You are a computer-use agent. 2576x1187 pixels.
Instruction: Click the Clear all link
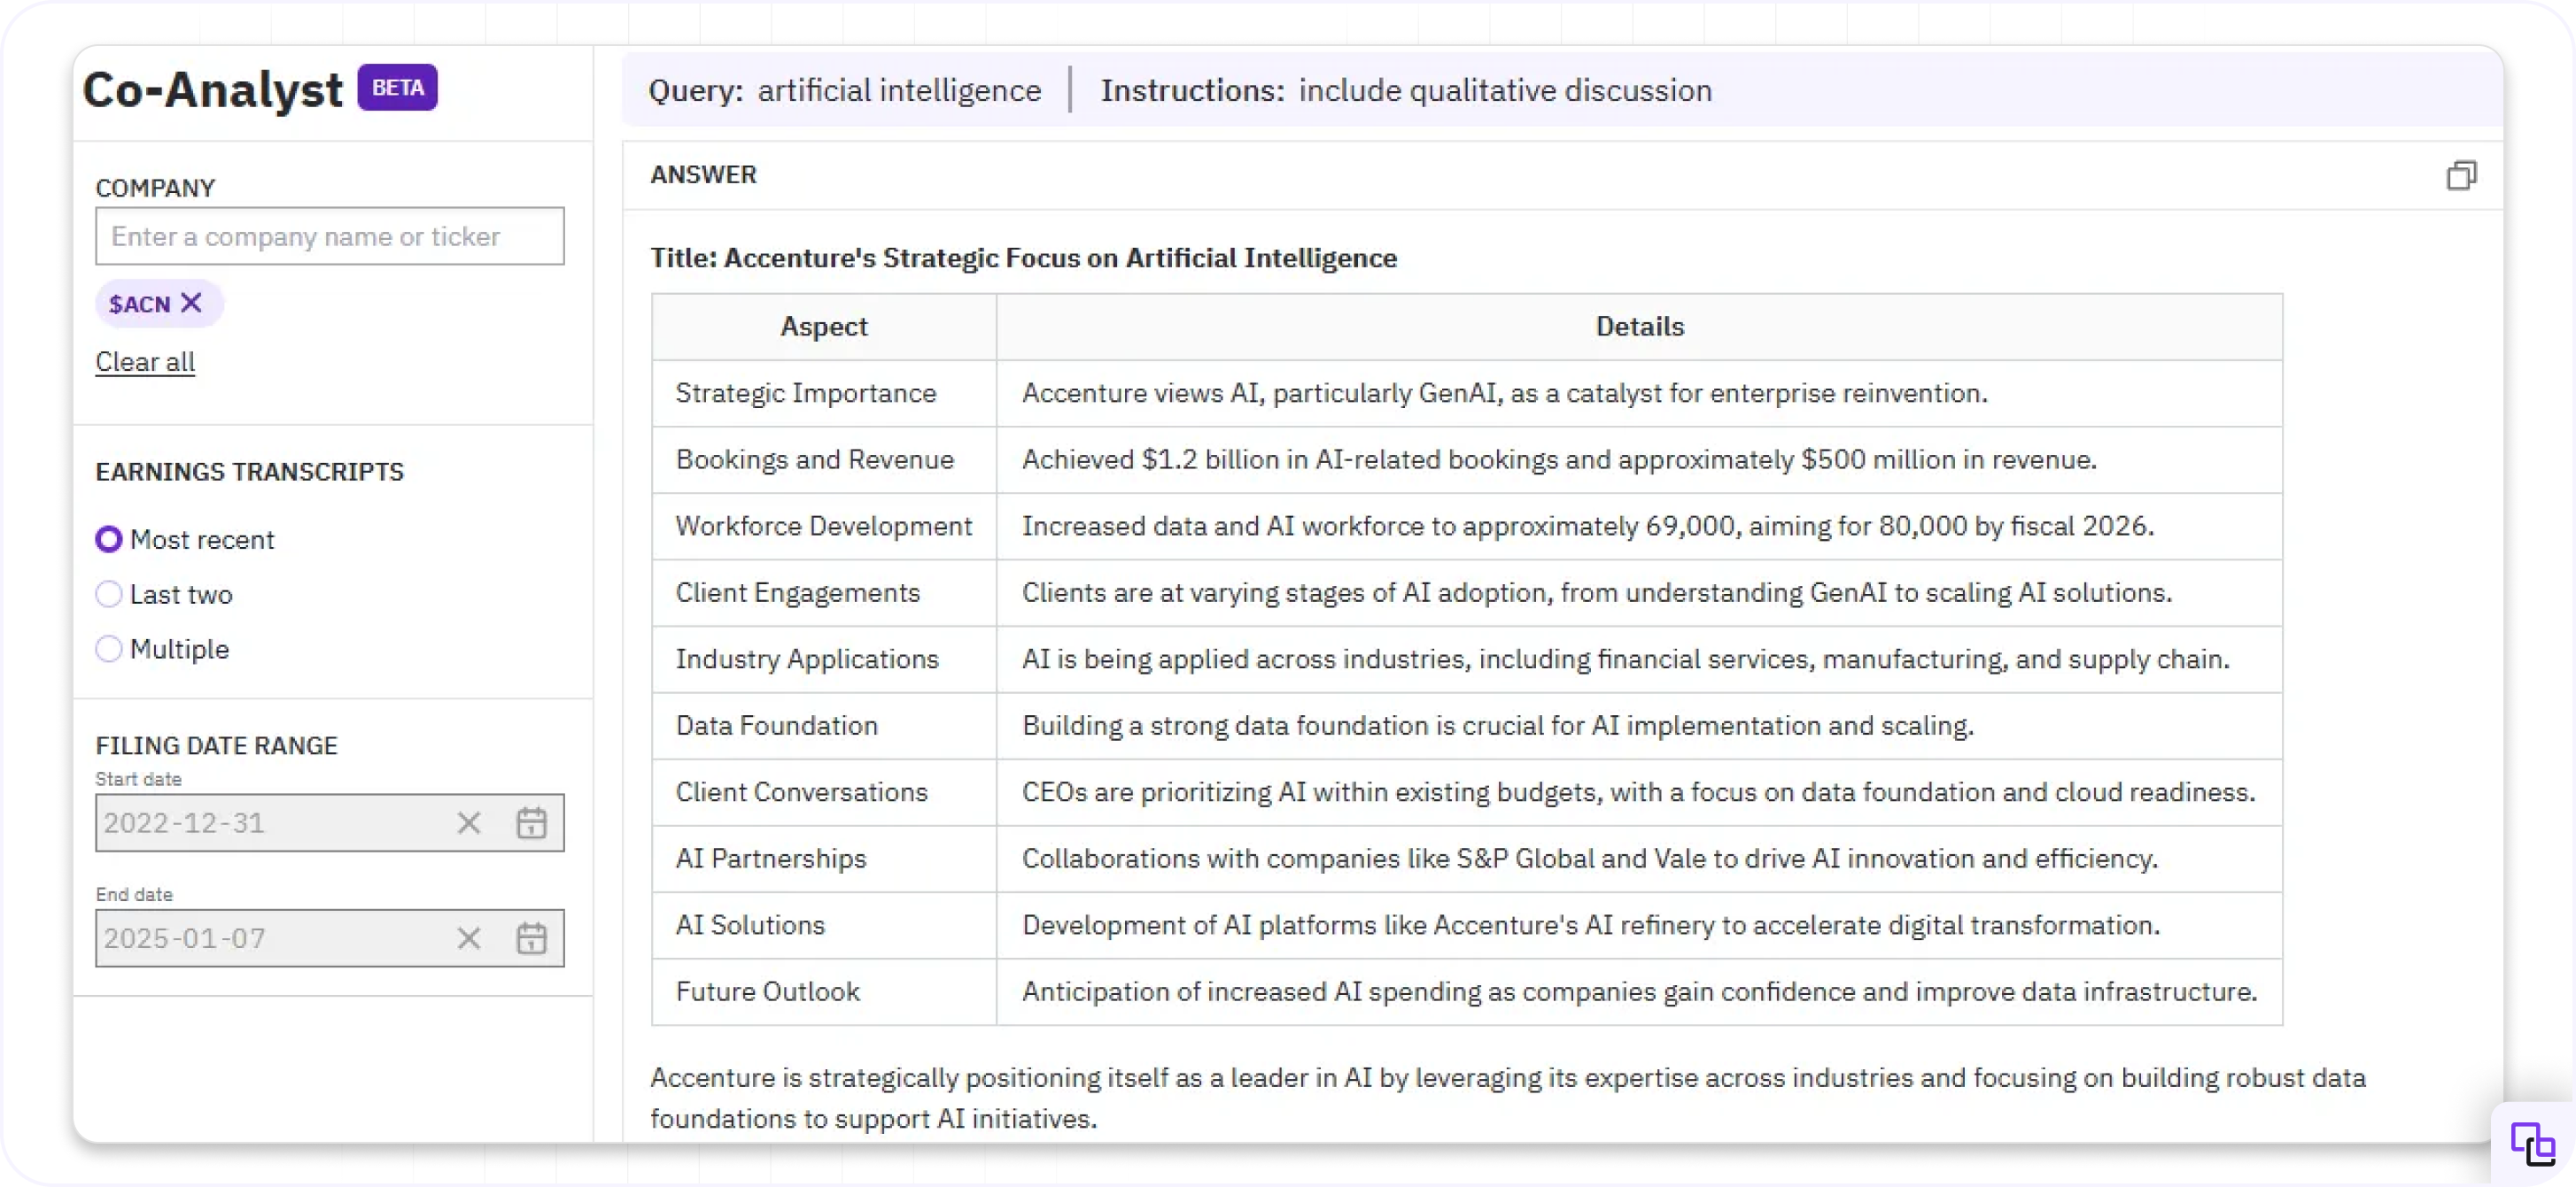[x=145, y=362]
